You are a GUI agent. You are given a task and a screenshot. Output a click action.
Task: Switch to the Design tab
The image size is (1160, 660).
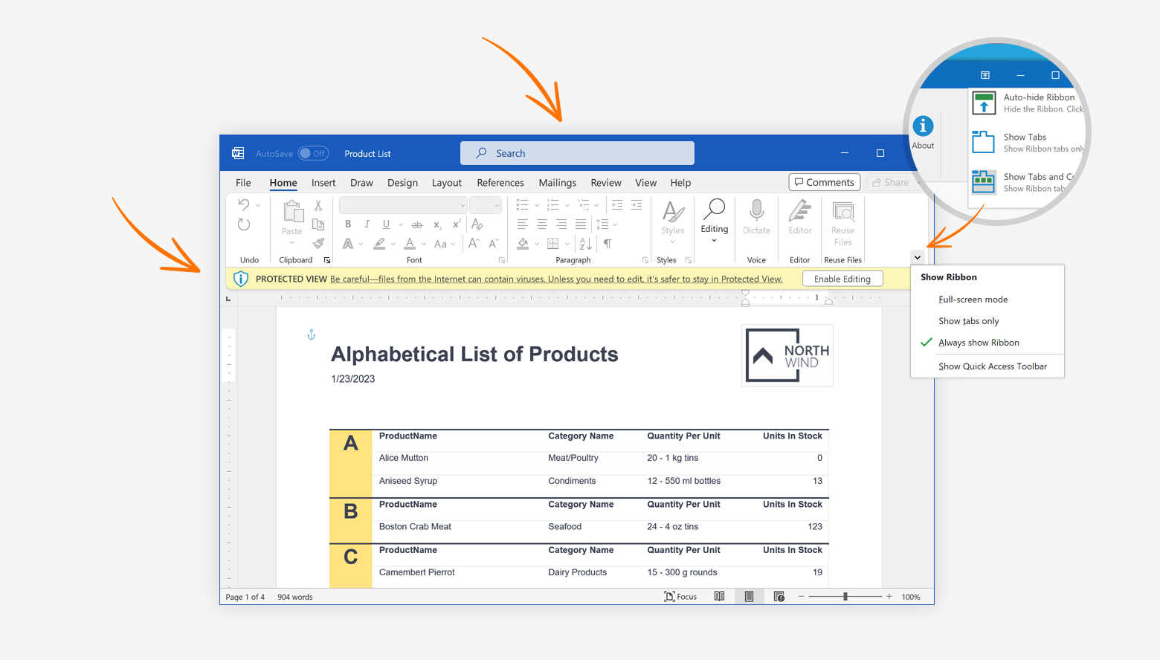[402, 182]
